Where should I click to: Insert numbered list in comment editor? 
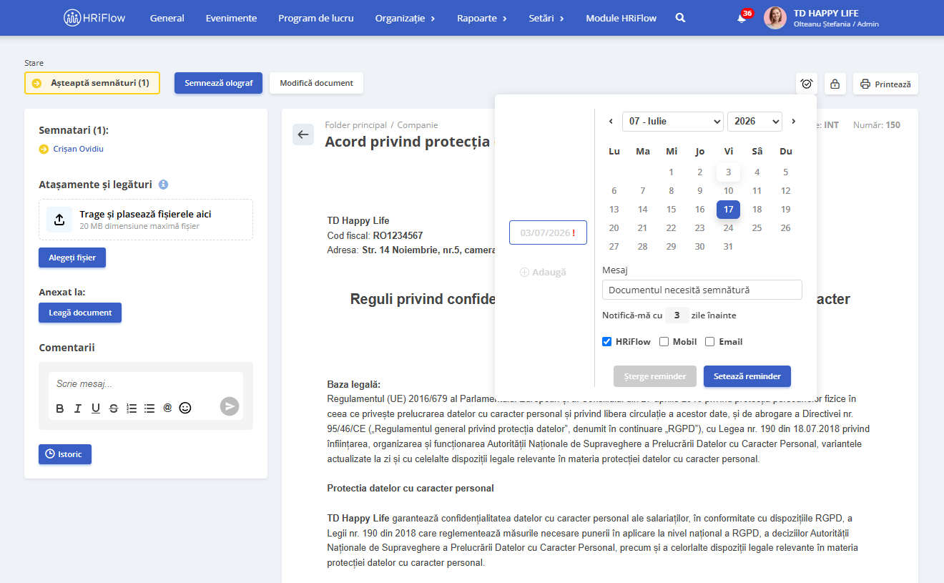click(132, 408)
